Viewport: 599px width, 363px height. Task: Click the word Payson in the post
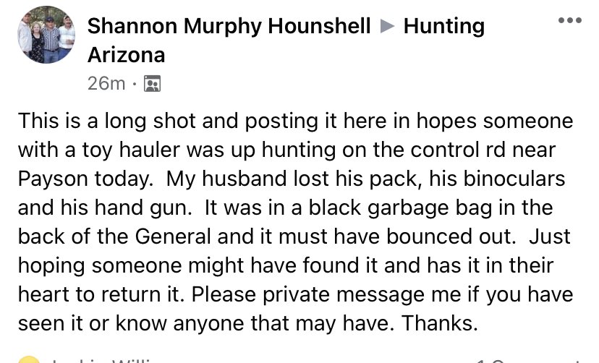(x=53, y=179)
